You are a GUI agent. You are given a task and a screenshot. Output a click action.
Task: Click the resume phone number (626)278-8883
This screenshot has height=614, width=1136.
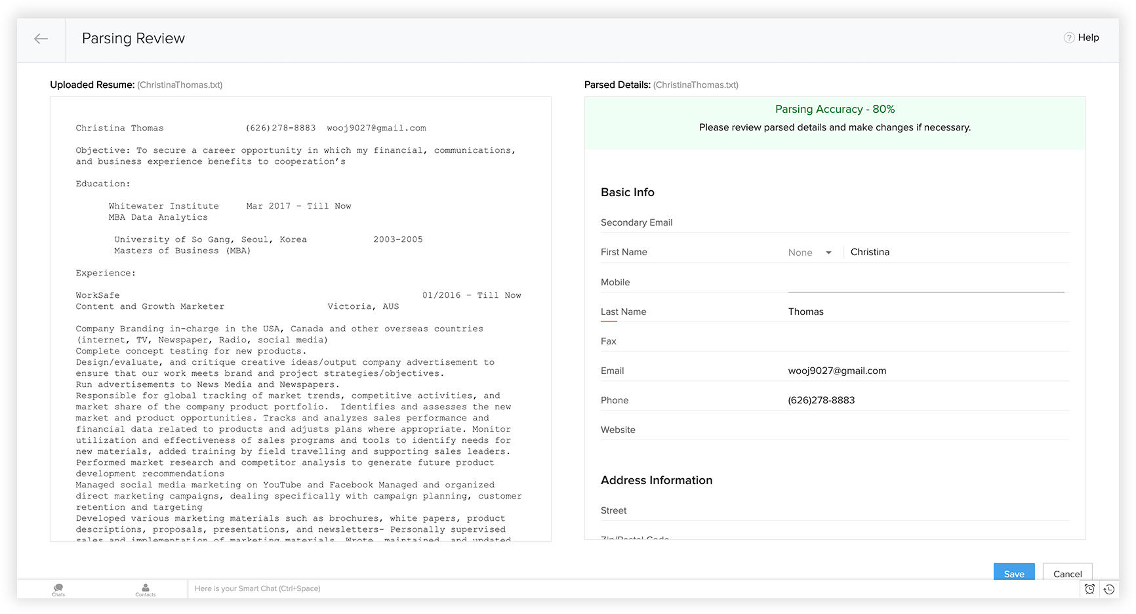tap(281, 128)
